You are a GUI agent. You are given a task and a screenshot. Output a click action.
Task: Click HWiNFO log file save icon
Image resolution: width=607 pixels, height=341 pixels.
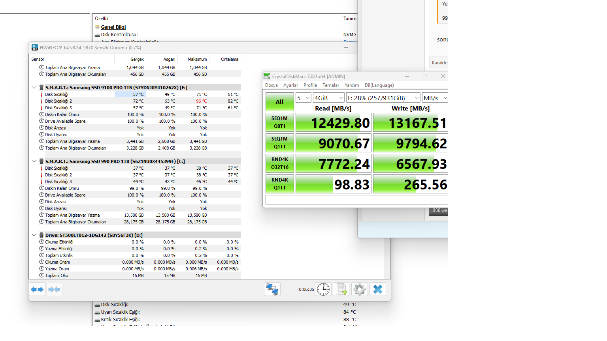[x=341, y=289]
